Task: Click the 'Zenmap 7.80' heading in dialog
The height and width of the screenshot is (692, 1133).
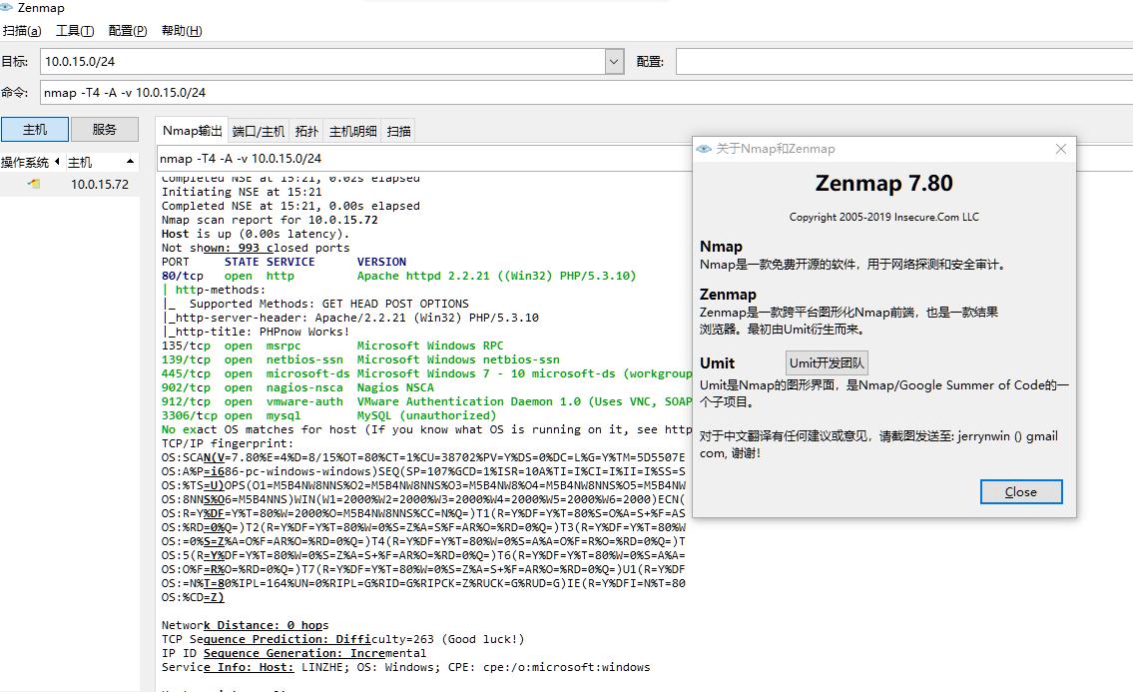Action: coord(883,183)
